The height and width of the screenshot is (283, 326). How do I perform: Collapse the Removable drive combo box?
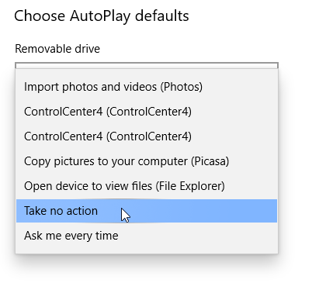tap(147, 65)
